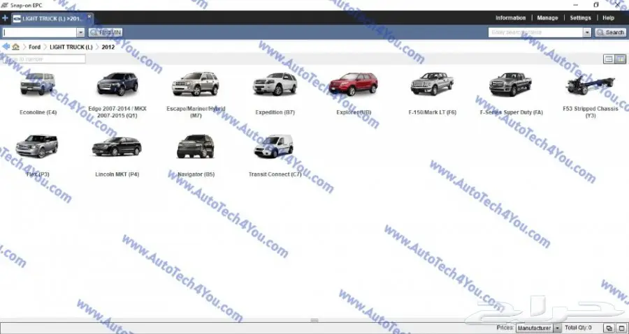Go back with blue arrow icon

tap(6, 47)
